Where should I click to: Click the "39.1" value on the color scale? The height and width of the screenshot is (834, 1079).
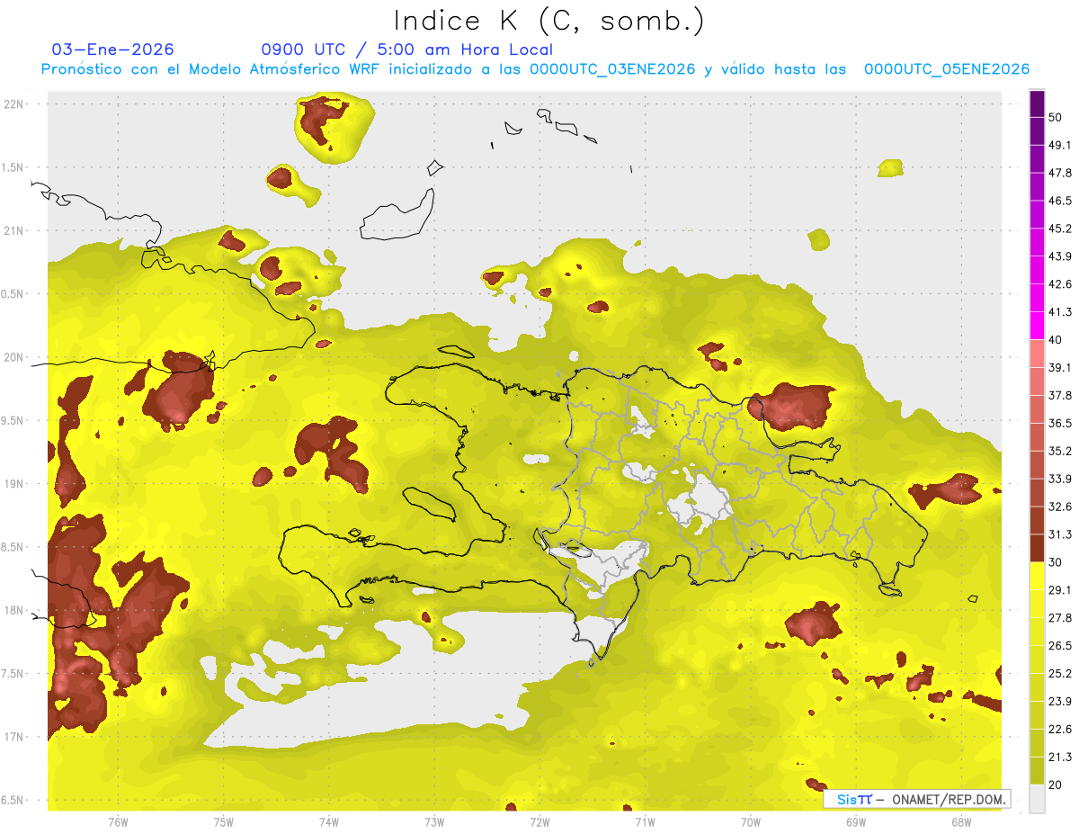[x=1059, y=367]
